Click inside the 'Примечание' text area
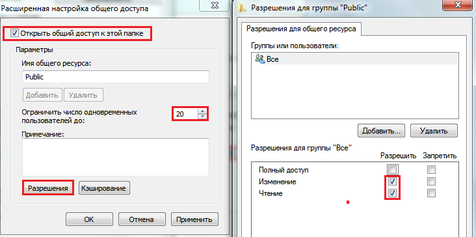Viewport: 476px width, 237px height. point(116,157)
